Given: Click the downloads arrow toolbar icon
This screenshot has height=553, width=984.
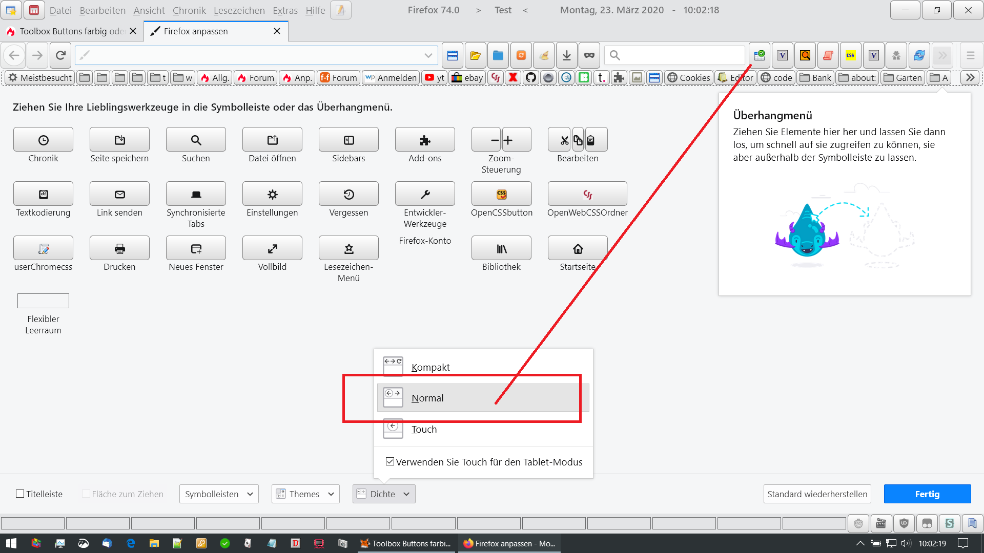Looking at the screenshot, I should tap(566, 55).
